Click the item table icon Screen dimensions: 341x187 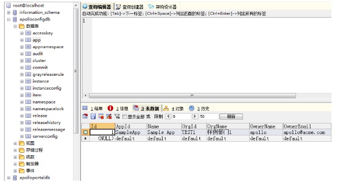pyautogui.click(x=28, y=95)
